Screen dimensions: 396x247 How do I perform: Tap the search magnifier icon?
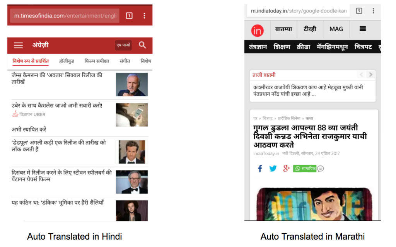[x=142, y=45]
